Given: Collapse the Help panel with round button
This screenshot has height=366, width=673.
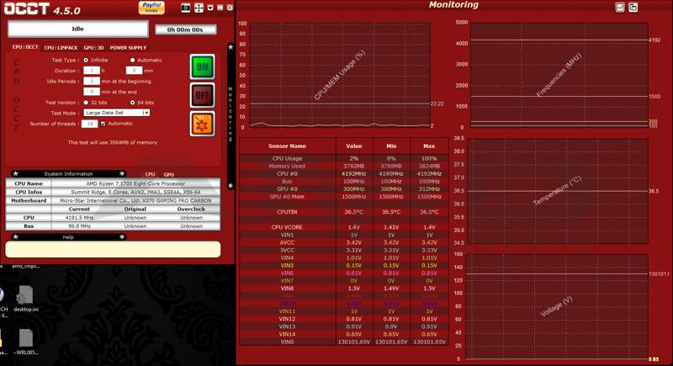Looking at the screenshot, I should tap(122, 237).
